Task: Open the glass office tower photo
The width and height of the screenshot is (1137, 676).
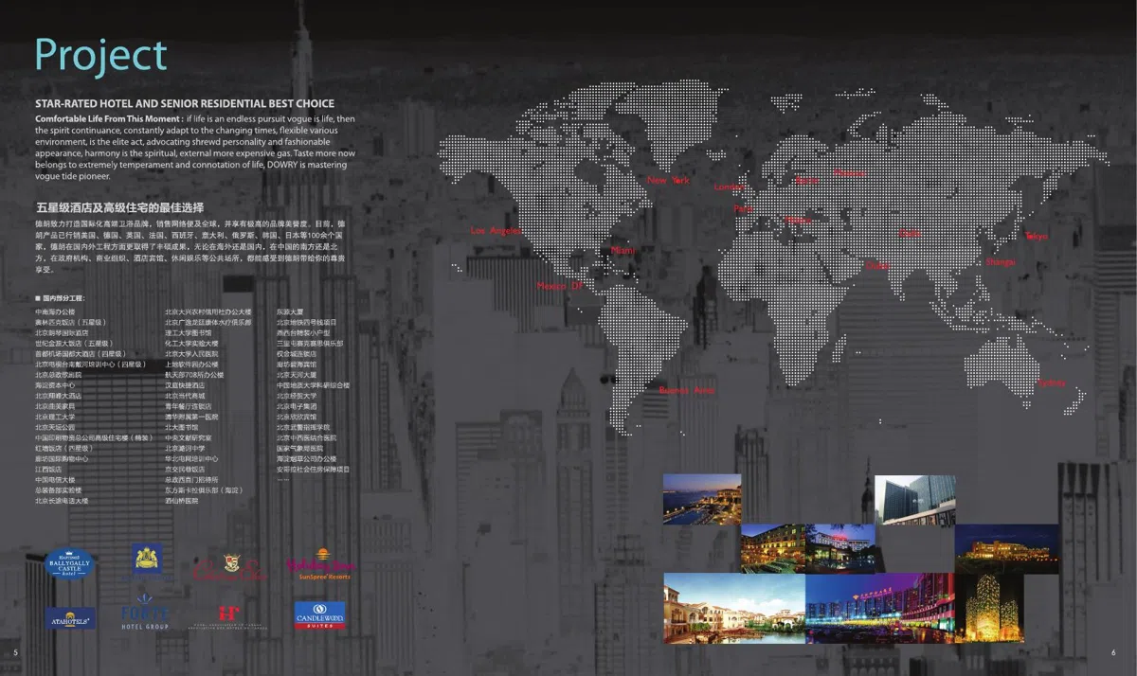Action: click(915, 500)
